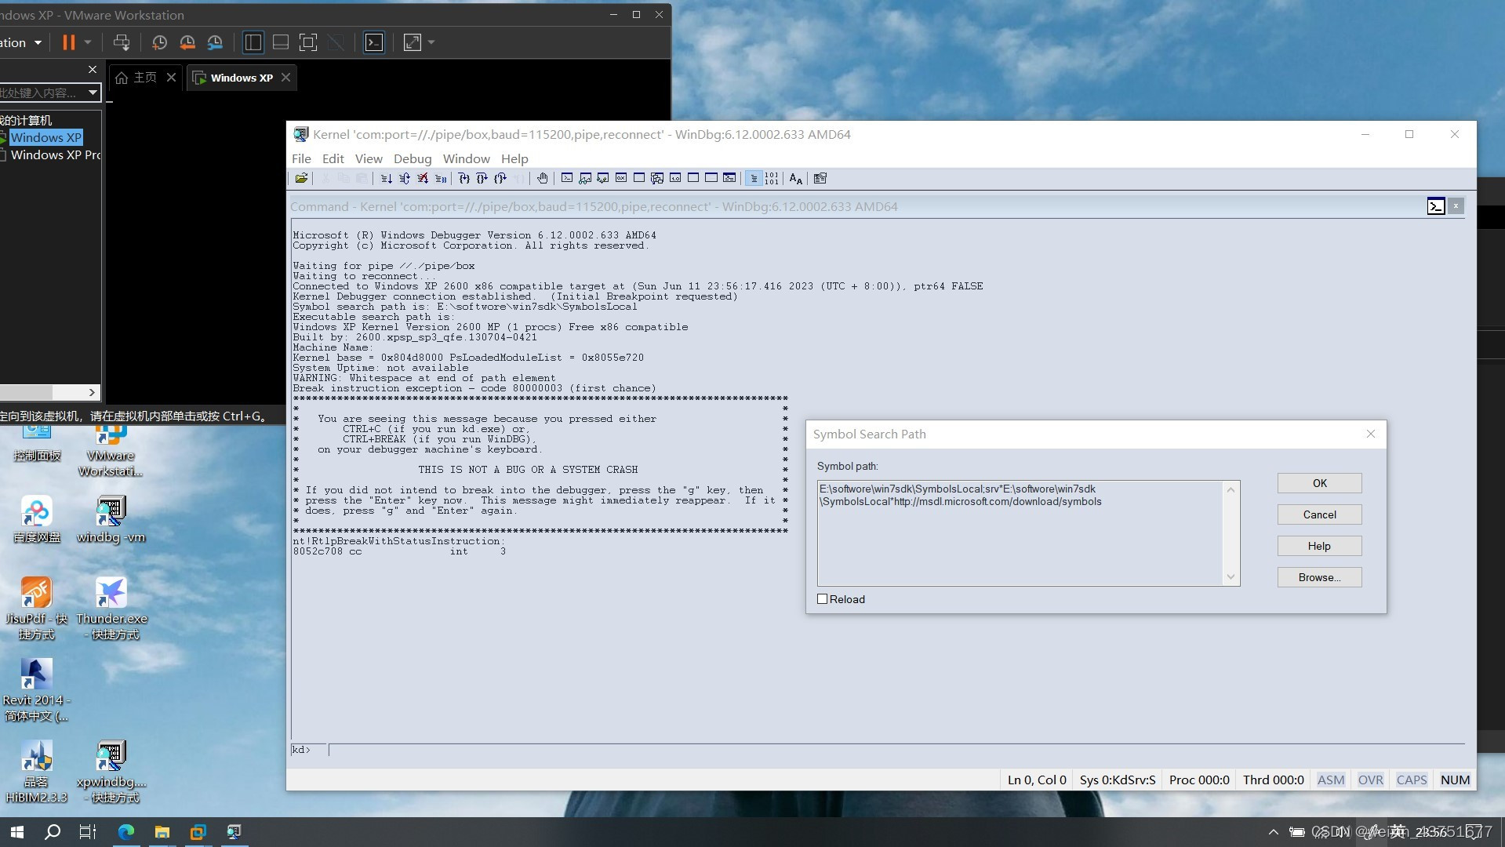This screenshot has width=1505, height=847.
Task: Open the fit guest dropdown arrow
Action: point(431,43)
